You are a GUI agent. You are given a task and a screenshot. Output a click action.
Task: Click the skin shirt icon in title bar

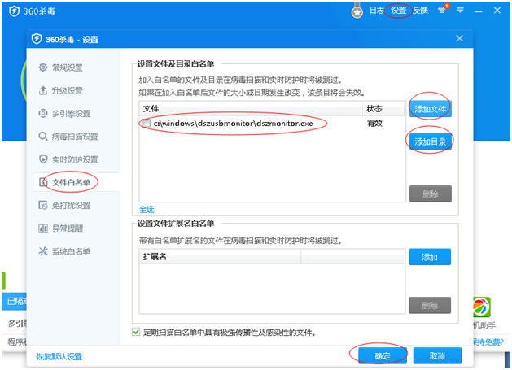[x=442, y=11]
